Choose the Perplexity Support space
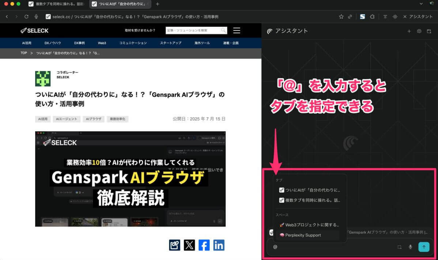Image resolution: width=438 pixels, height=260 pixels. (308, 235)
